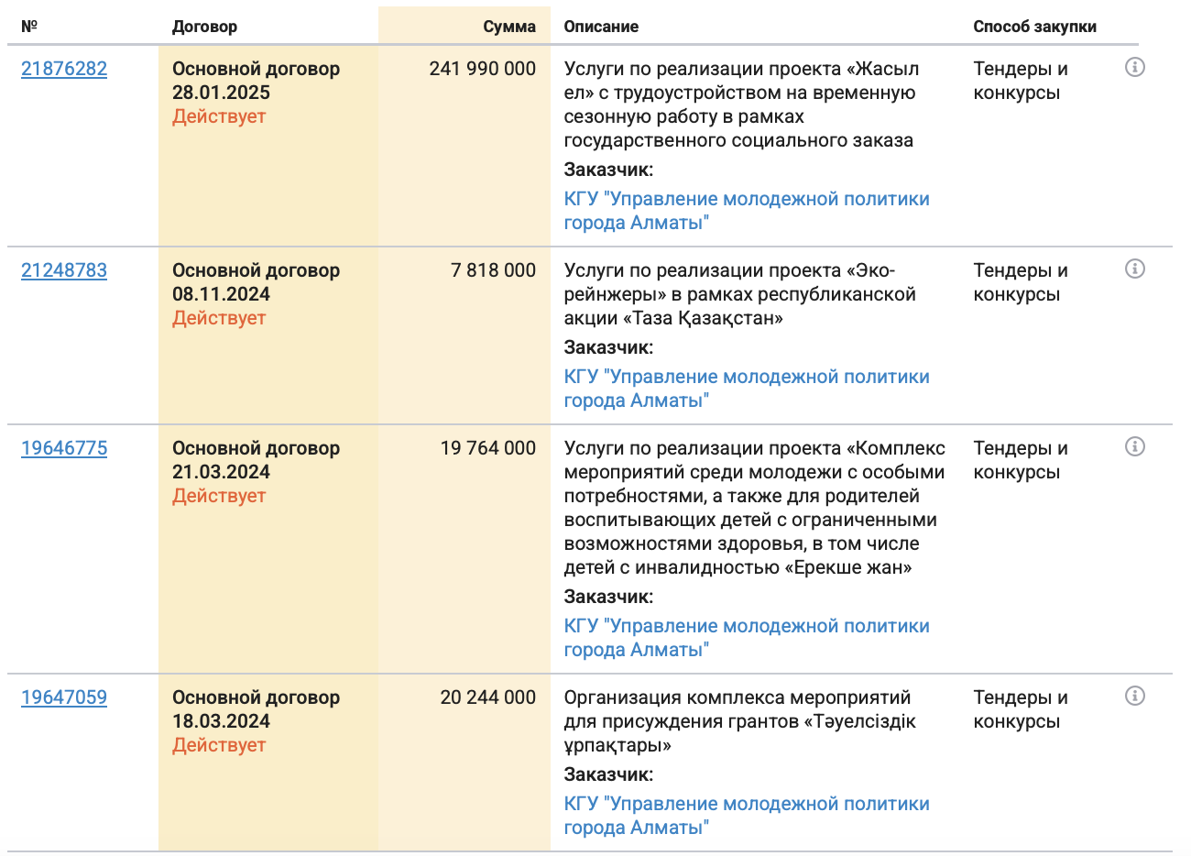Image resolution: width=1191 pixels, height=856 pixels.
Task: Follow the 19646775 contract link
Action: tap(64, 448)
